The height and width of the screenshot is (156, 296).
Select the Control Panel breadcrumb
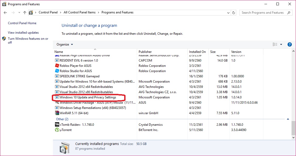(48, 12)
